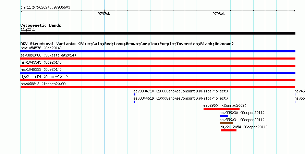Click the small blue esv3304710 variant marker

(134, 94)
